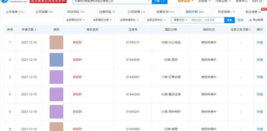Click the 取消 link beside search
Image resolution: width=267 pixels, height=131 pixels.
[240, 20]
